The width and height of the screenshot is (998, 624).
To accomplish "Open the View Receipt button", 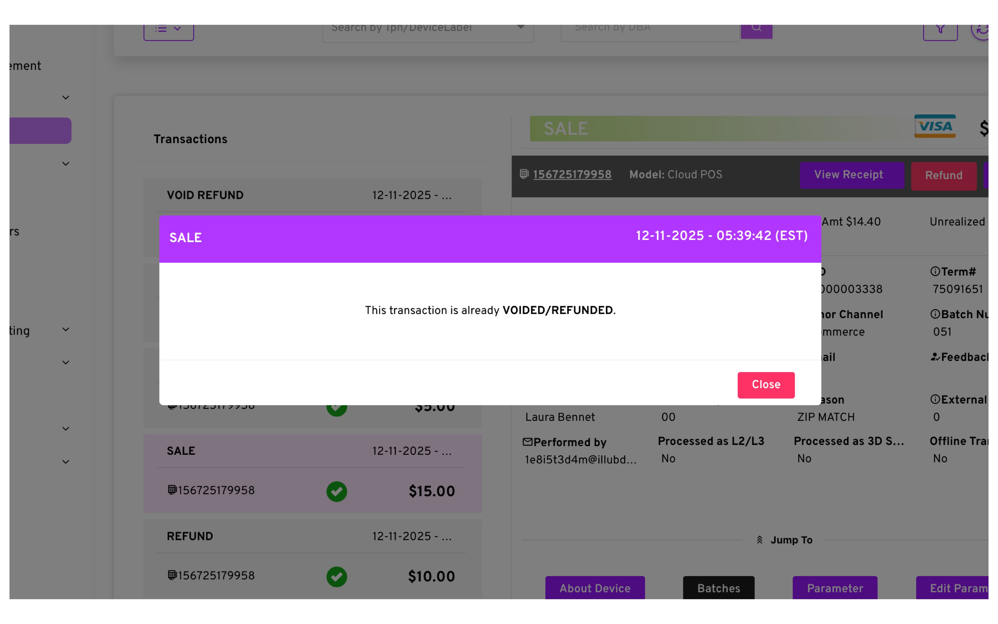I will [x=852, y=175].
